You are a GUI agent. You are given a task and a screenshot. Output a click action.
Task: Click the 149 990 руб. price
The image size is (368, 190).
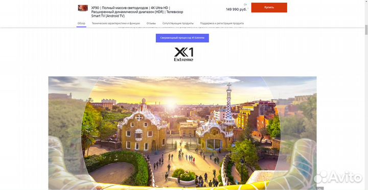236,9
